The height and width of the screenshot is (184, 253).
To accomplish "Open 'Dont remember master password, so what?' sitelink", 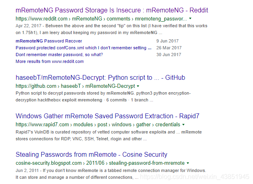I will tap(59, 55).
